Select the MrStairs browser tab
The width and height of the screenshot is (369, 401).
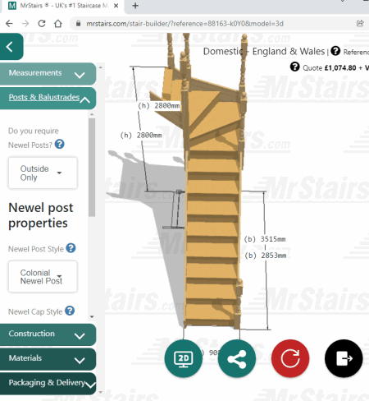[x=63, y=6]
